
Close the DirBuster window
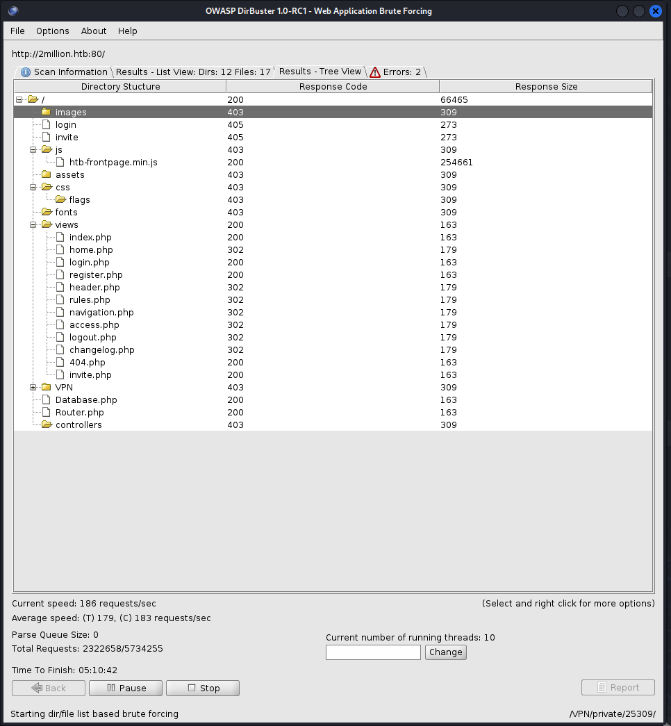[656, 11]
